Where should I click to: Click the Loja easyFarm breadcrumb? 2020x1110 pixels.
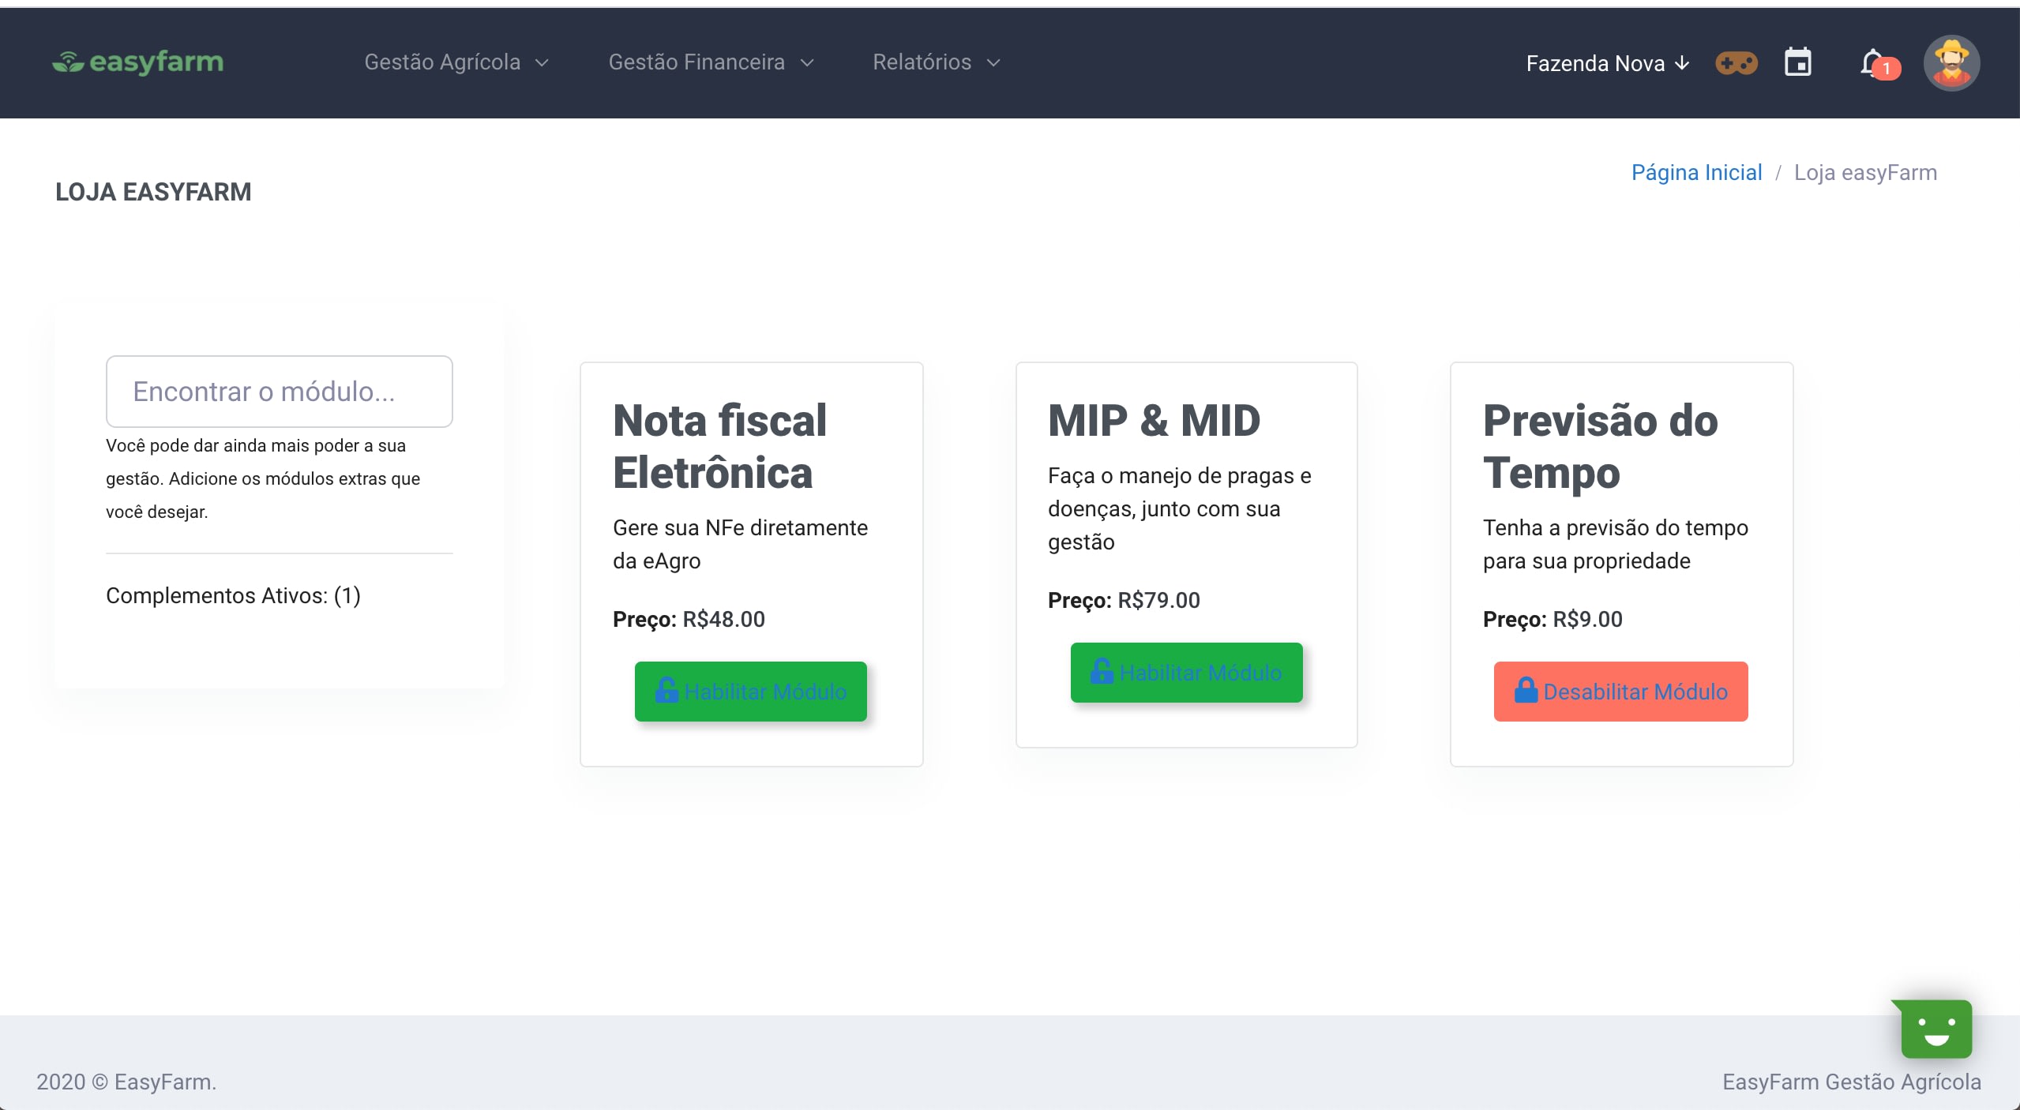(1865, 173)
